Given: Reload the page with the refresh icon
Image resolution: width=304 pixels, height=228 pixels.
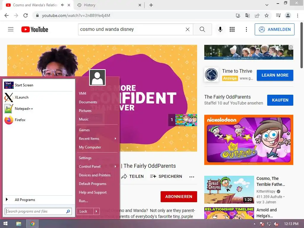Looking at the screenshot, I should click(26, 15).
